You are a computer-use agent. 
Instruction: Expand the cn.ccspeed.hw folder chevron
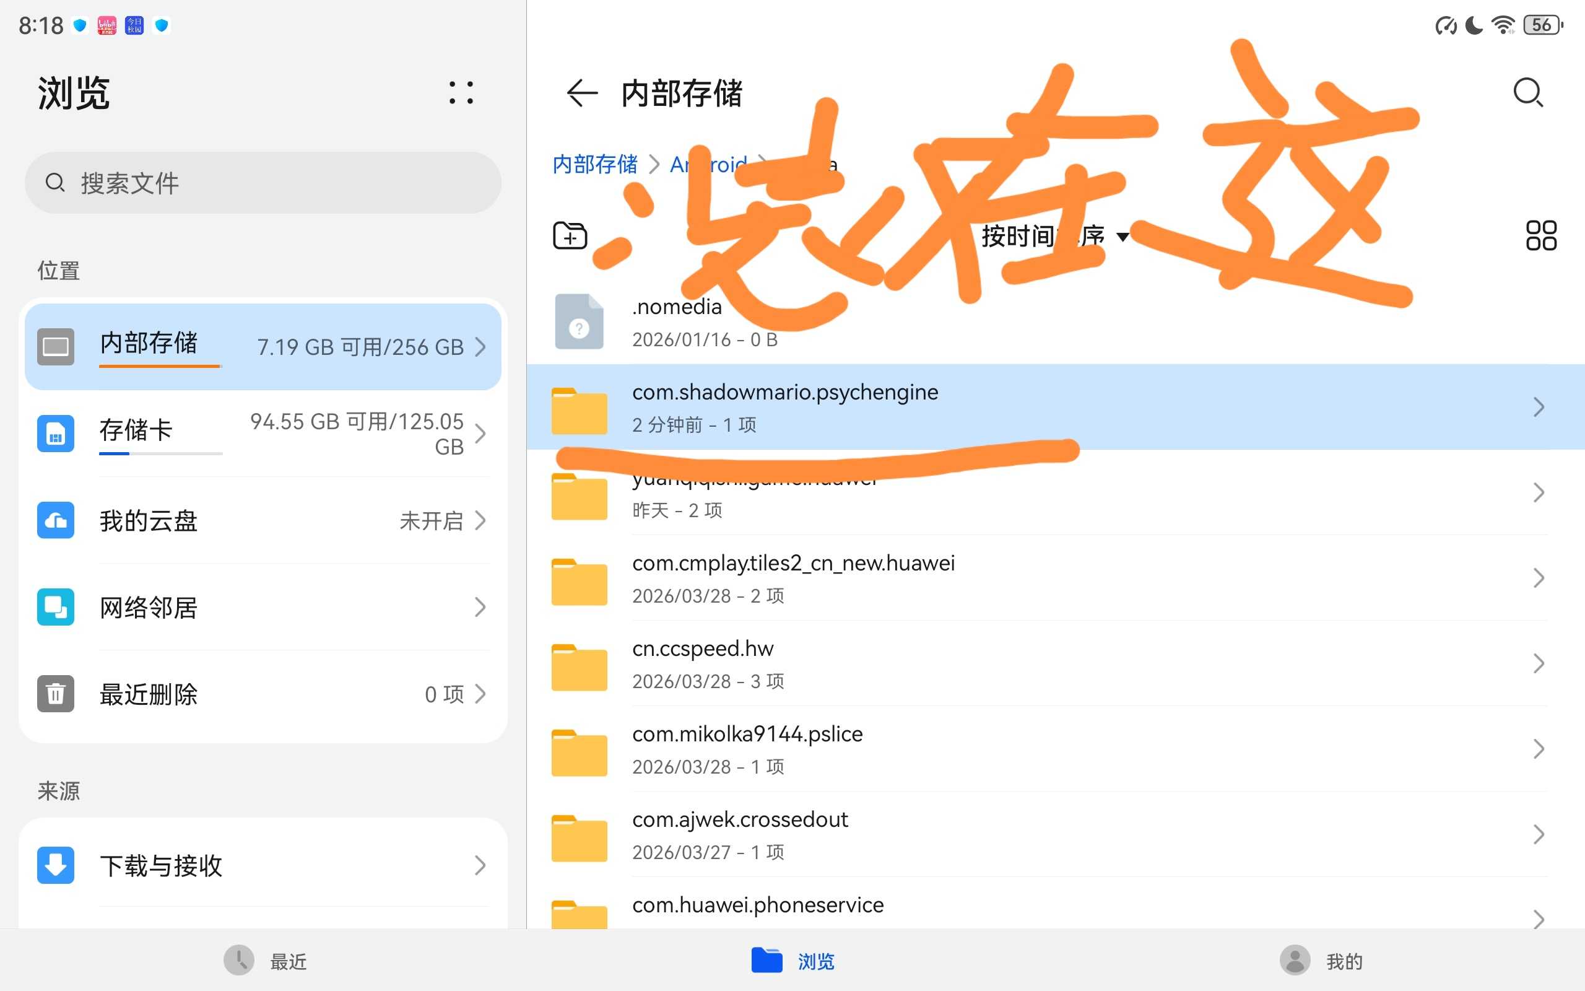click(1539, 663)
